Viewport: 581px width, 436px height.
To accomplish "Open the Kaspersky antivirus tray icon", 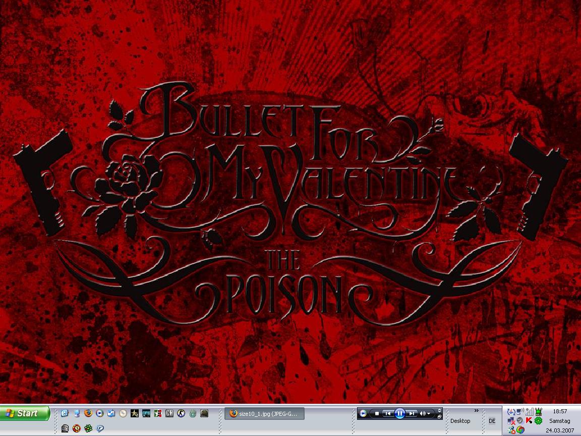I will [x=529, y=420].
